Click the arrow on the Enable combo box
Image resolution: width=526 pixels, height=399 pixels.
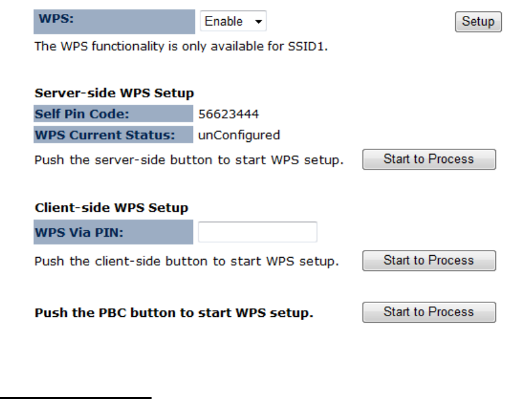(258, 22)
